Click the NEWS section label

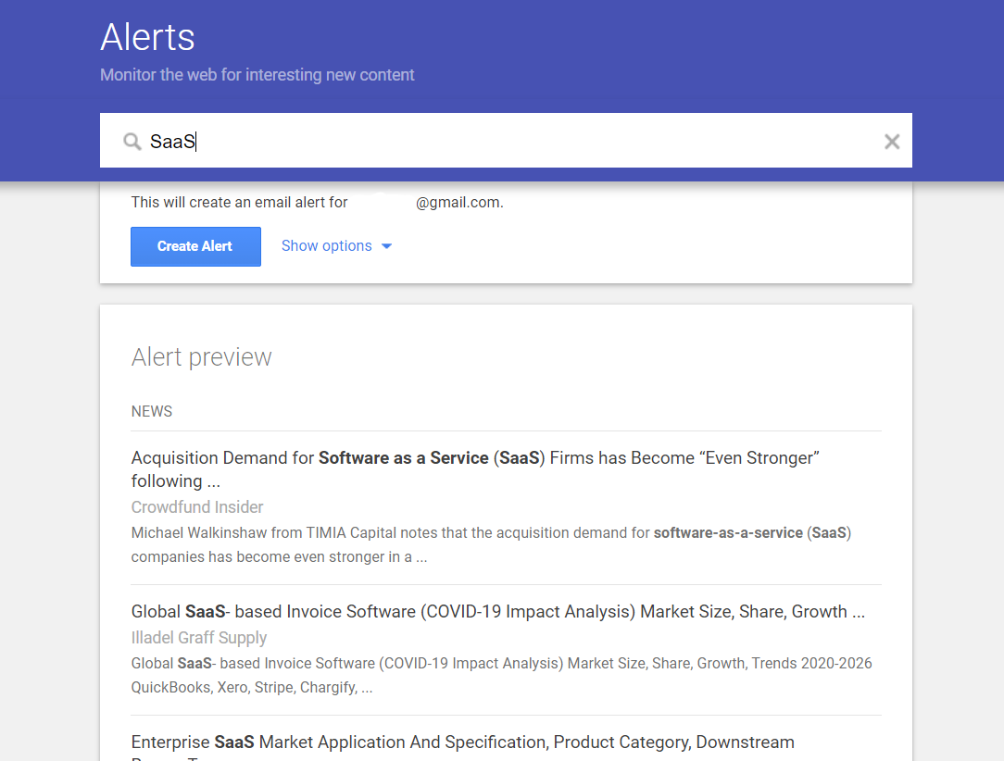(x=152, y=411)
